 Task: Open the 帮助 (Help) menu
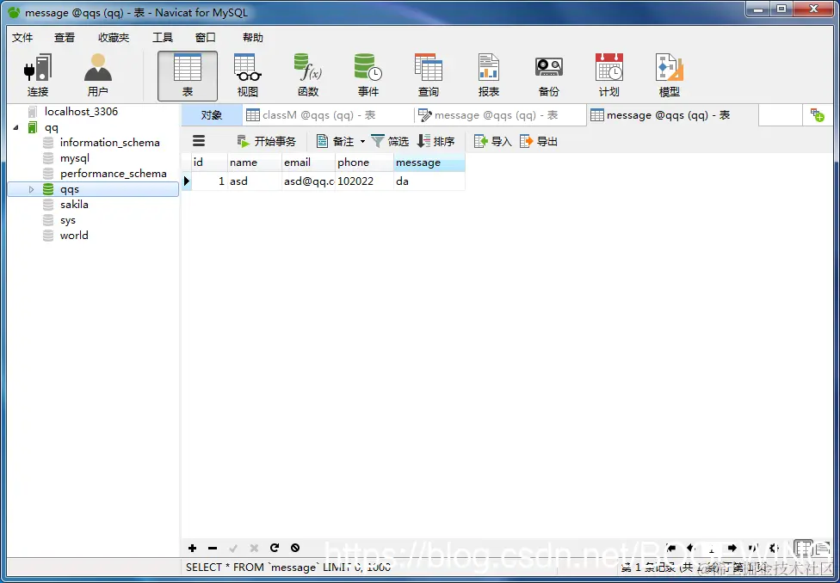(253, 38)
